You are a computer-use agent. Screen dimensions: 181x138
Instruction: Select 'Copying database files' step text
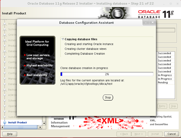pyautogui.click(x=81, y=39)
